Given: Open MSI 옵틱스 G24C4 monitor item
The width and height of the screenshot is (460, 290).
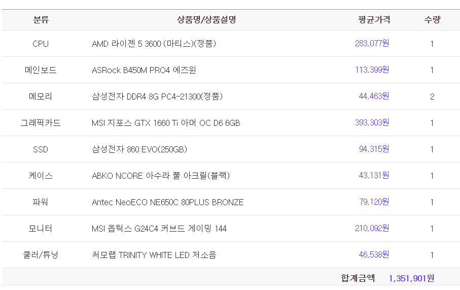Looking at the screenshot, I should click(159, 229).
